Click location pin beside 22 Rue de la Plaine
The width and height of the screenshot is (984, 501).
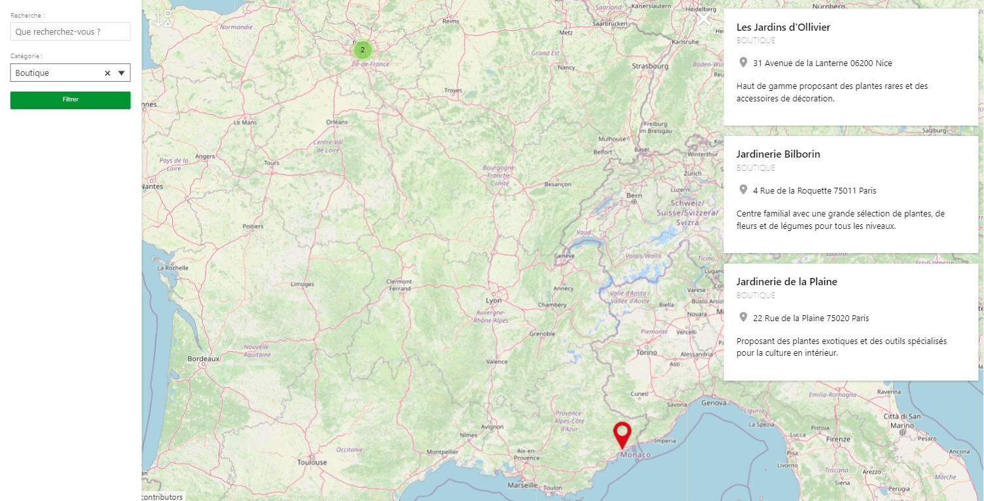tap(743, 318)
